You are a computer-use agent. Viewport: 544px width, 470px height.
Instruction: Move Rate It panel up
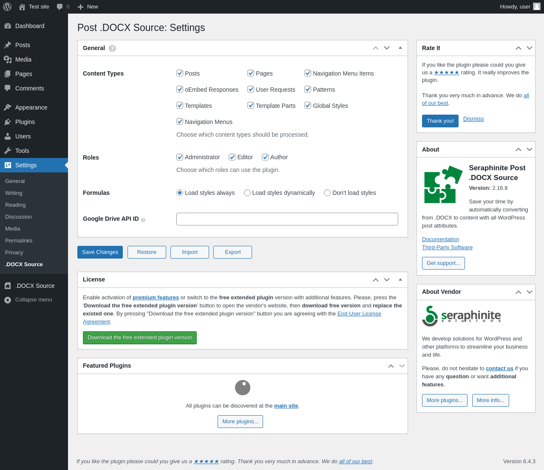pos(518,48)
